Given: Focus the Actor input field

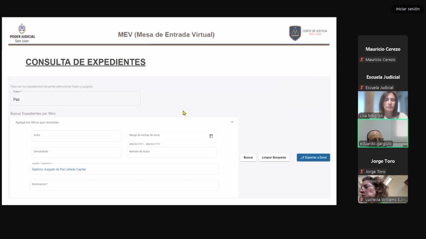Looking at the screenshot, I should [76, 136].
